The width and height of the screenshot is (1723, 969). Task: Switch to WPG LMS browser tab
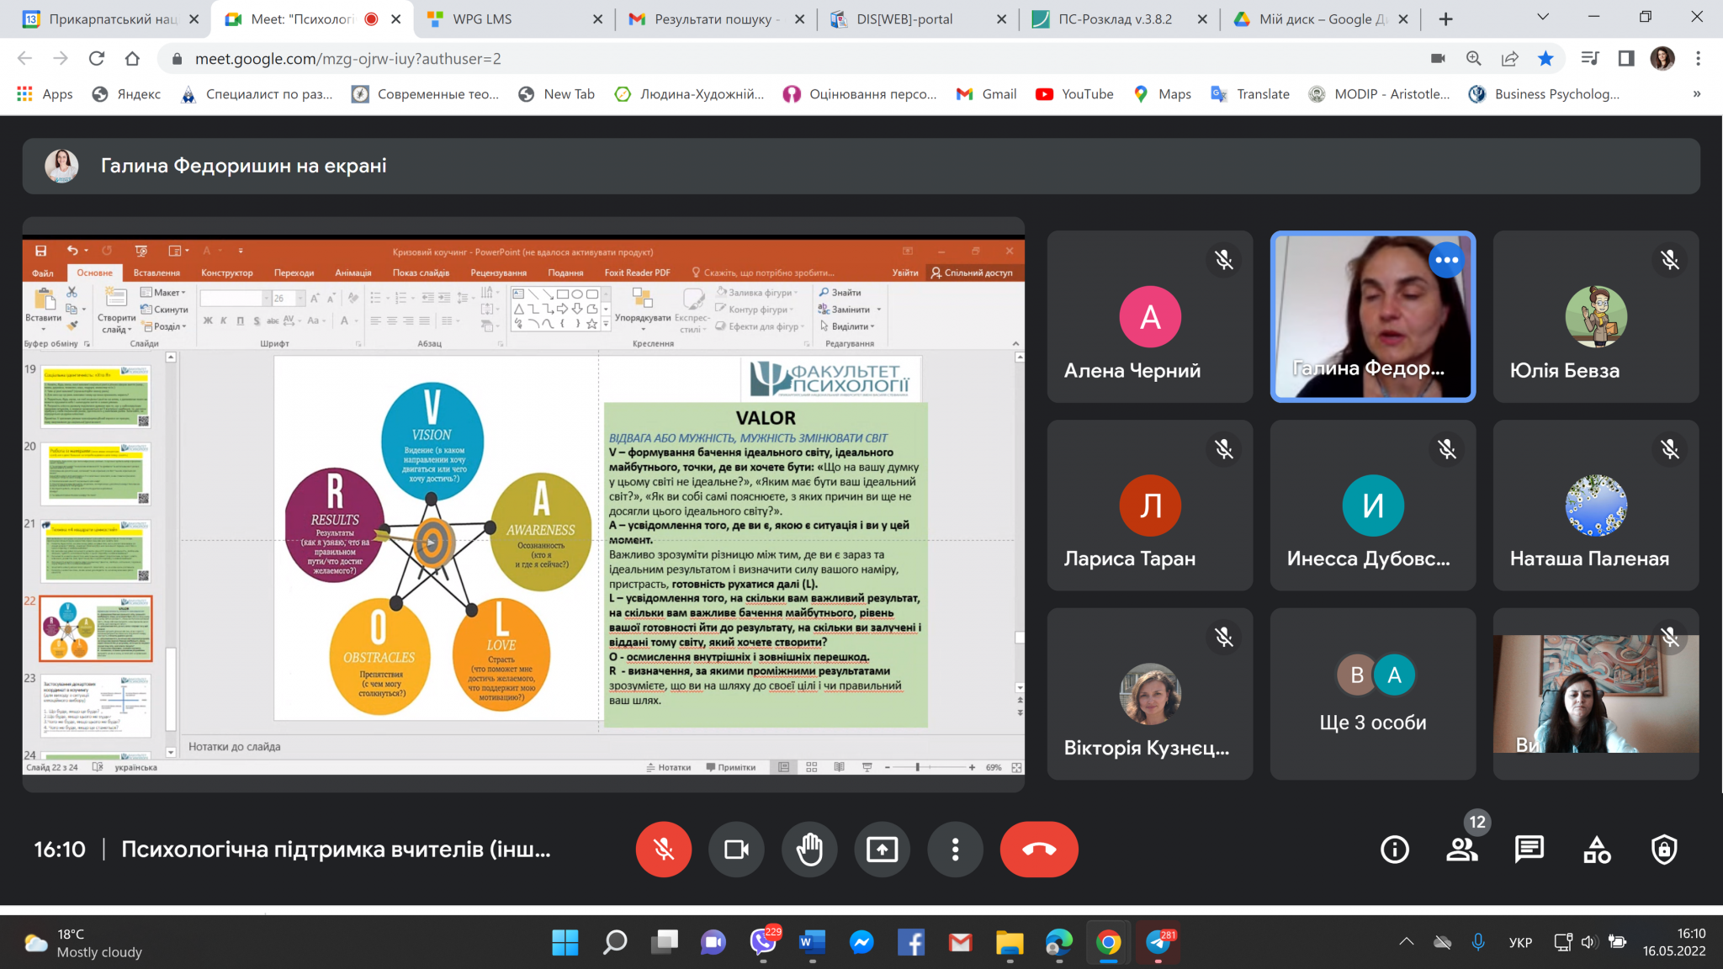tap(482, 19)
